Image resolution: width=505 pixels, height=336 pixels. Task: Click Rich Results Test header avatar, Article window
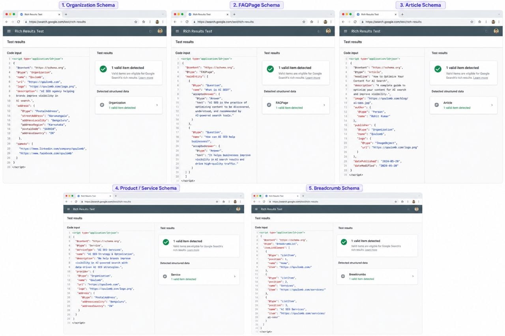coord(497,31)
